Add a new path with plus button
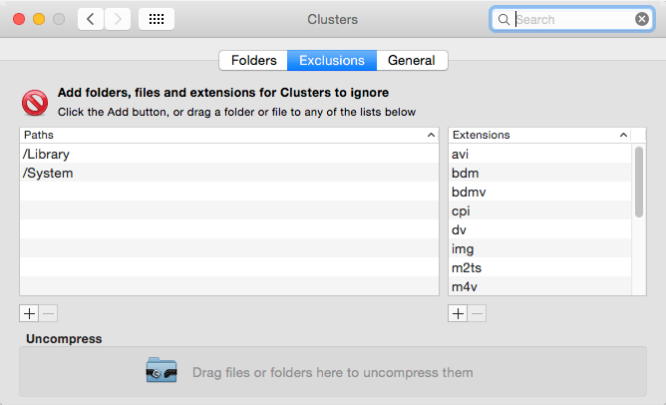 pyautogui.click(x=29, y=313)
